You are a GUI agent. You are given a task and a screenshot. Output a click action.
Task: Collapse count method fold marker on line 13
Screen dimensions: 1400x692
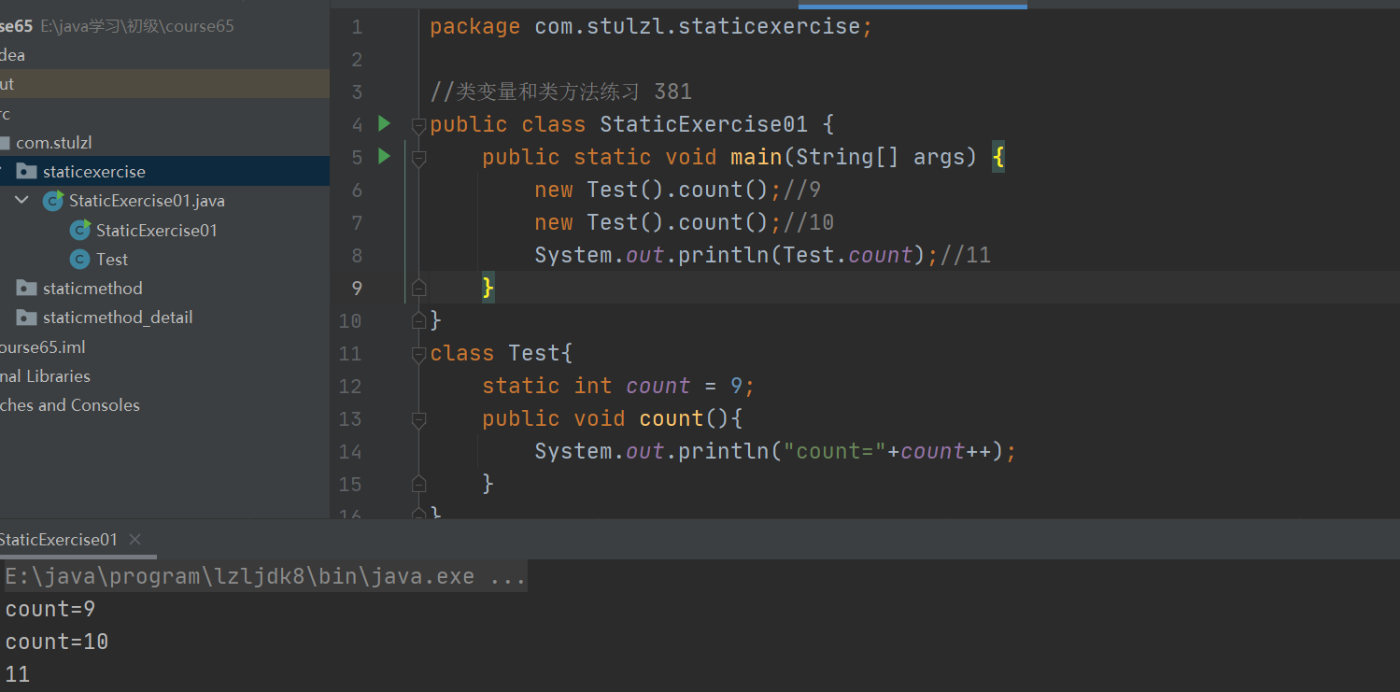click(x=418, y=419)
